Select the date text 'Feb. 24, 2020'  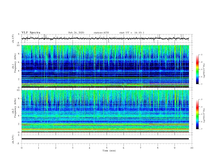pos(76,33)
